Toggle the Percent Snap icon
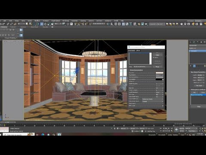This screenshot has width=206, height=155. click(83, 24)
